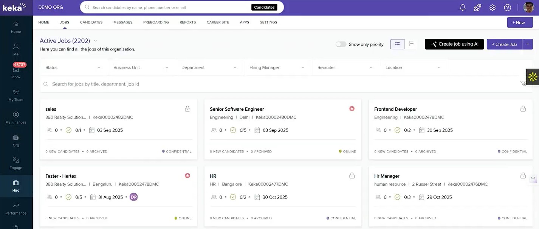Click the yellow asterisk widget on right edge
The height and width of the screenshot is (229, 539).
(x=533, y=77)
